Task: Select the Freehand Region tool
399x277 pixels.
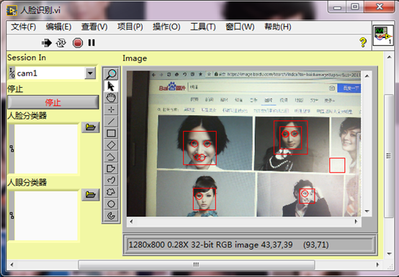Action: (x=111, y=192)
